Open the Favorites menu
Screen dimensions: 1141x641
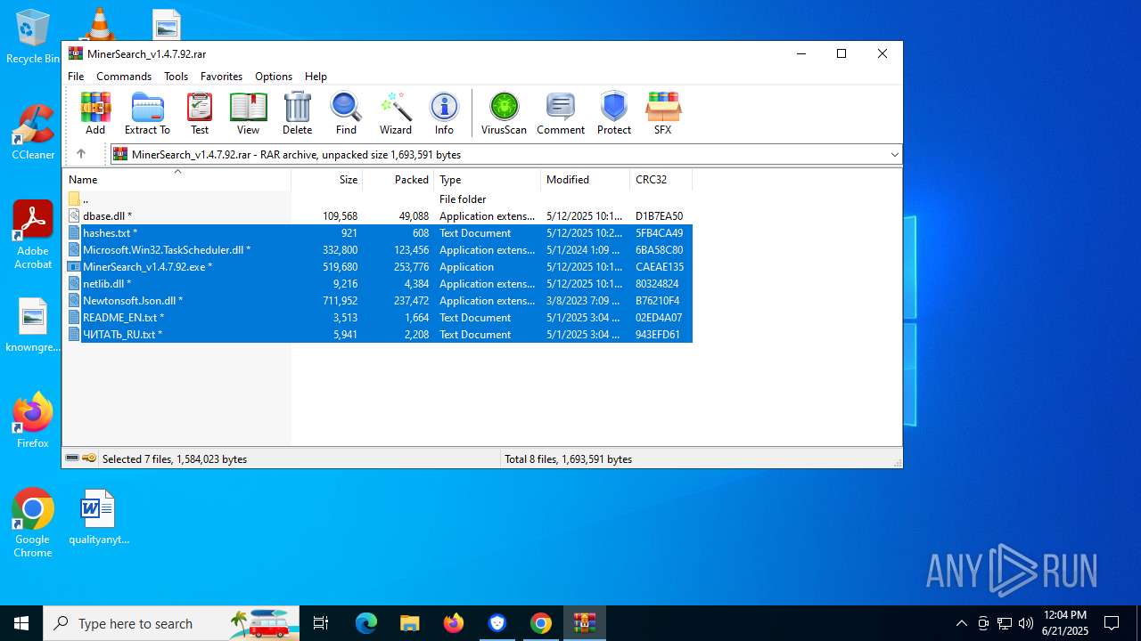tap(221, 77)
